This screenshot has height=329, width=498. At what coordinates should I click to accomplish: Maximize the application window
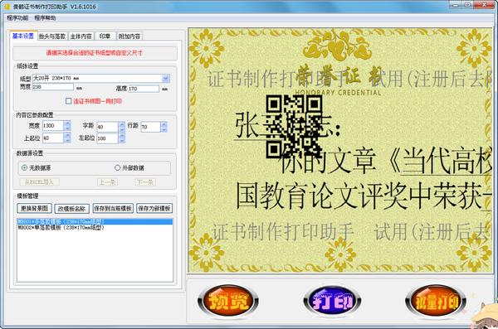(468, 5)
